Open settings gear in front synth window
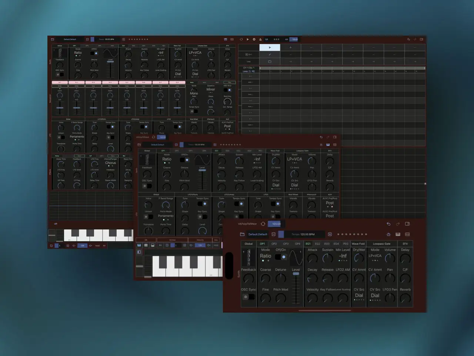The height and width of the screenshot is (356, 474). click(x=388, y=234)
